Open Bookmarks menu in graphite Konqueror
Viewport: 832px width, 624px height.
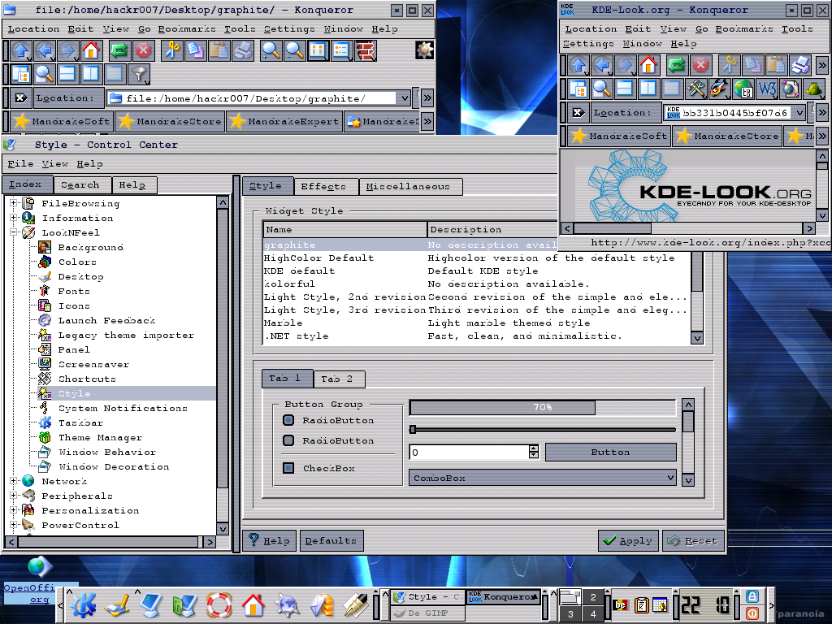187,28
